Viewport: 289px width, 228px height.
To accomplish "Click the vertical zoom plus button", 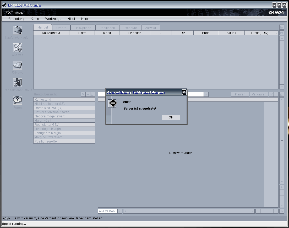I will tap(282, 187).
